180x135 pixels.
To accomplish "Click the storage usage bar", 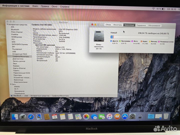I will [139, 37].
